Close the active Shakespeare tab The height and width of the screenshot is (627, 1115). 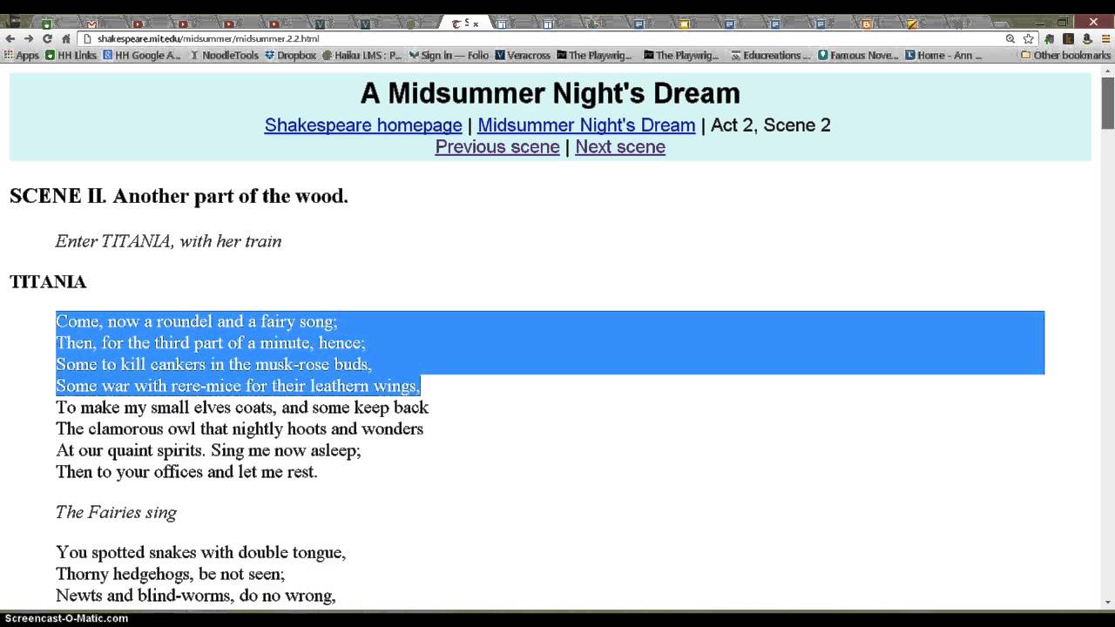point(476,24)
